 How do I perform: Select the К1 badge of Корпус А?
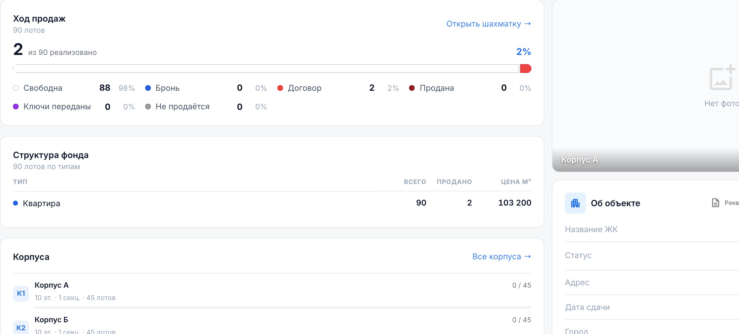click(21, 294)
